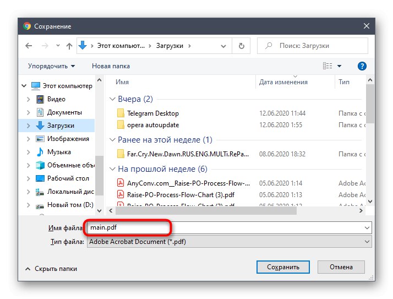Open the 'Упорядочить' menu
Image resolution: width=393 pixels, height=299 pixels.
[x=51, y=66]
